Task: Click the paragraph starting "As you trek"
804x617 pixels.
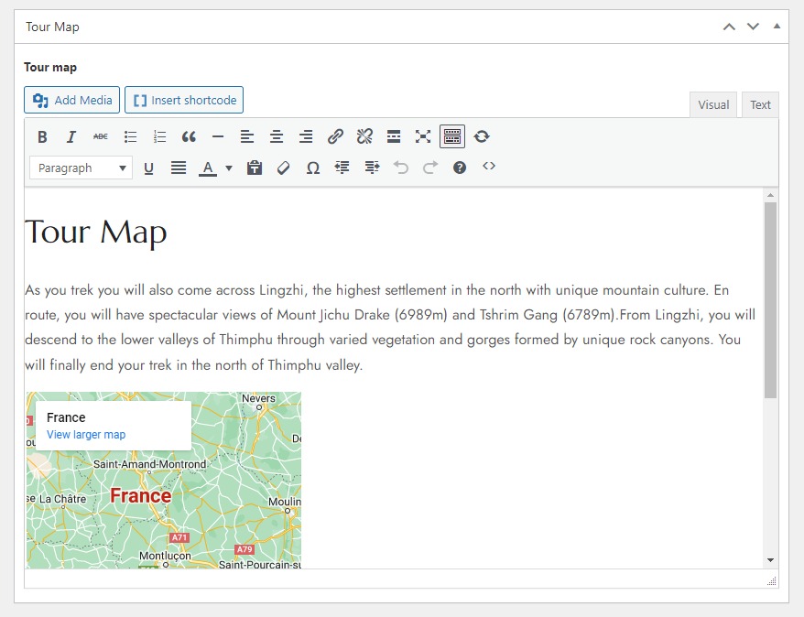Action: click(390, 328)
